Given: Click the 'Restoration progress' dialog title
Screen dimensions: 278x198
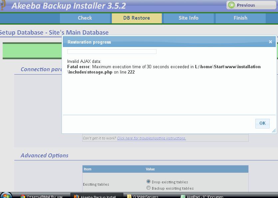Looking at the screenshot, I should 89,42.
